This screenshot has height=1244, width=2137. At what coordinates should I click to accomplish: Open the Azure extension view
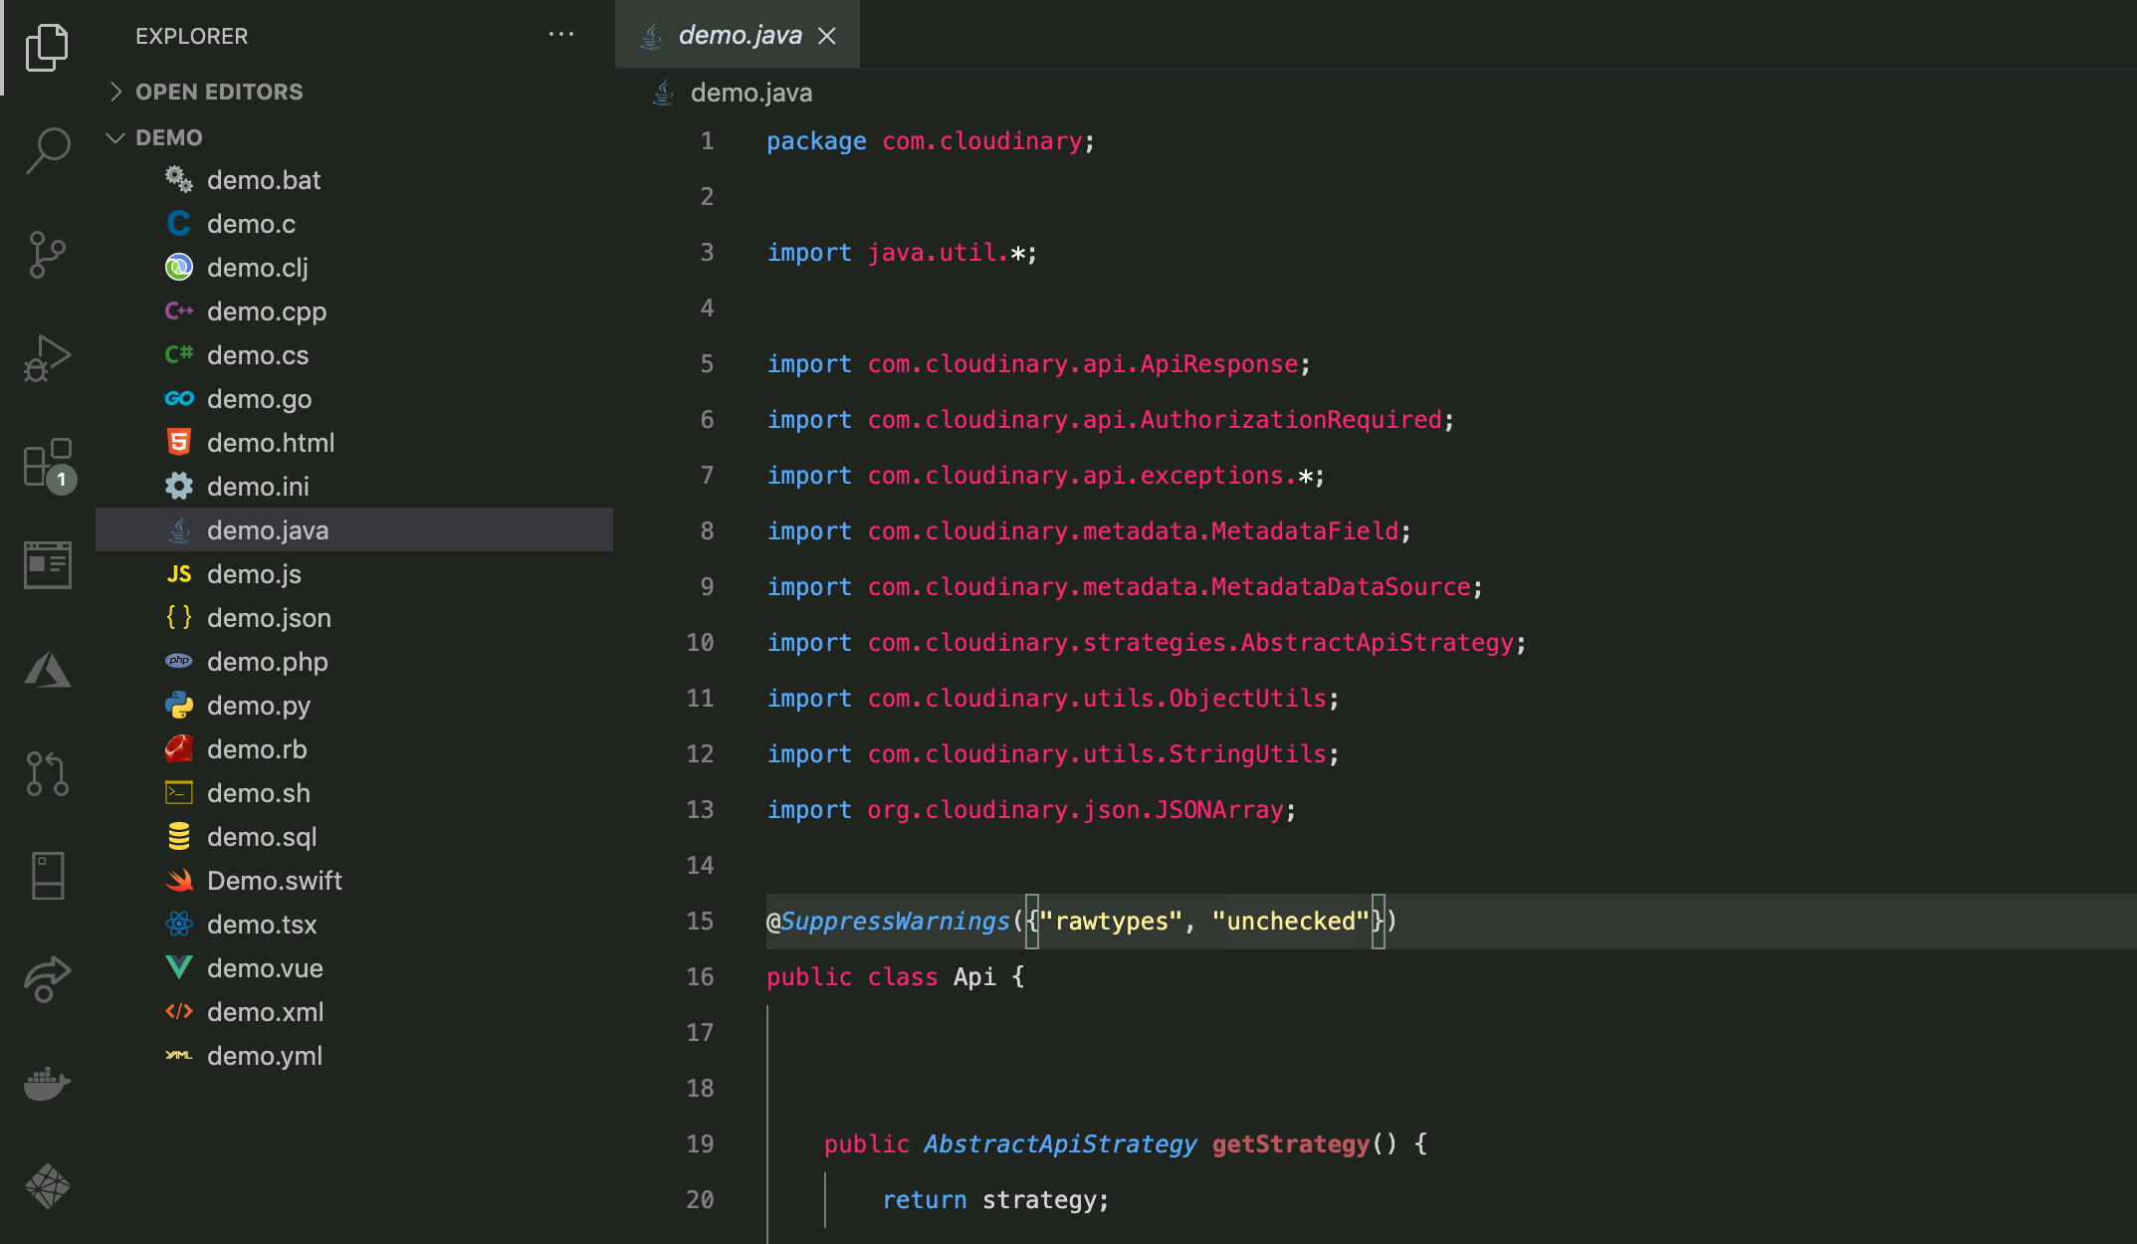(x=47, y=670)
